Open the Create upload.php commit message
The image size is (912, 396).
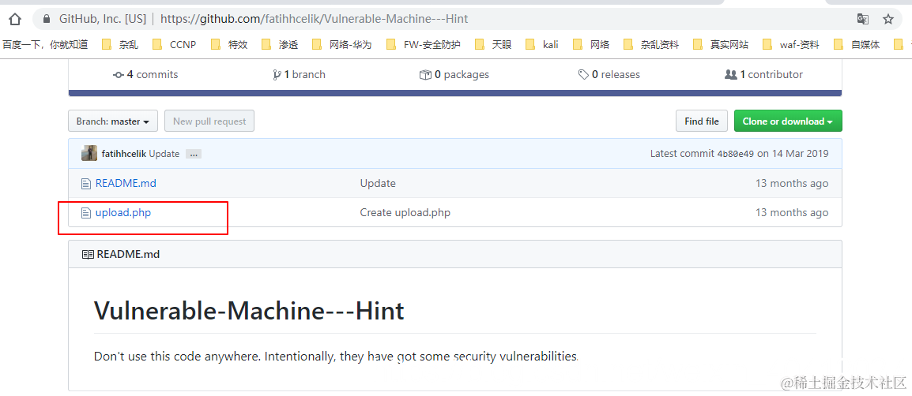point(405,212)
